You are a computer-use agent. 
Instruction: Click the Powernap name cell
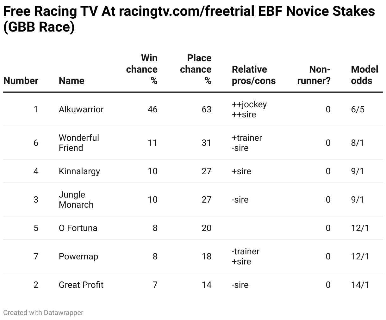[x=78, y=256]
